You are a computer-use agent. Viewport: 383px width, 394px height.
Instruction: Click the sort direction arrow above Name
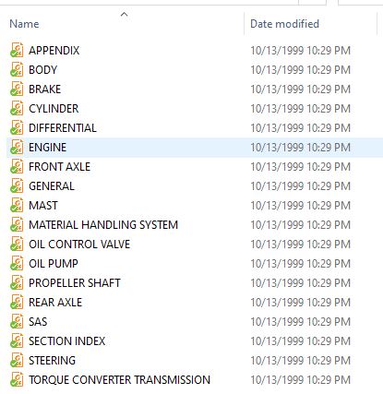[x=124, y=14]
